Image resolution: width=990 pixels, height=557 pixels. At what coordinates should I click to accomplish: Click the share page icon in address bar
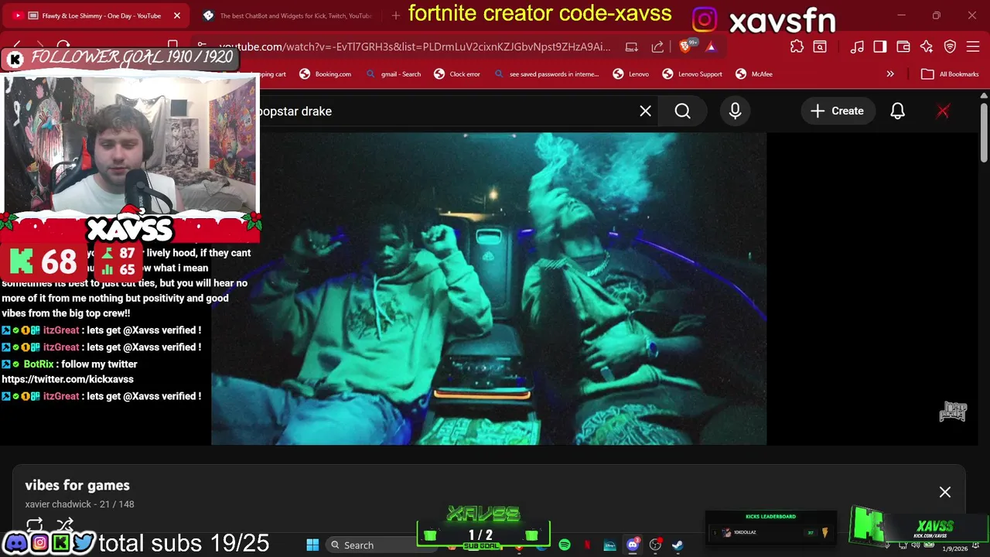[657, 47]
